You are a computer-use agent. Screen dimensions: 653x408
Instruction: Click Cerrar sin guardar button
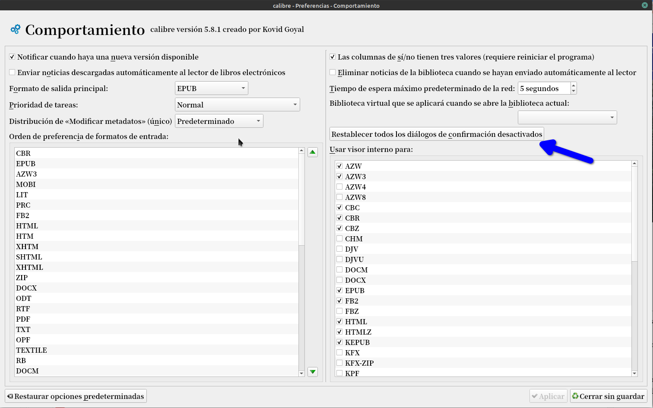pyautogui.click(x=609, y=396)
